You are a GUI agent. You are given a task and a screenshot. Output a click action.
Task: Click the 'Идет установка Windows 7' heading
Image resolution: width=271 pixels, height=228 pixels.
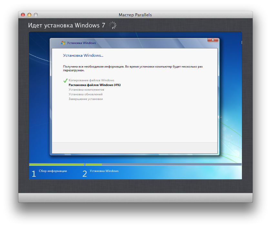pos(67,25)
